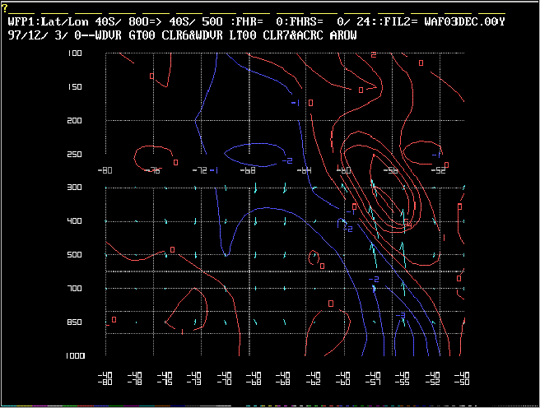
Task: Click mid-plot single-line longitude label -72
Action: (199, 170)
